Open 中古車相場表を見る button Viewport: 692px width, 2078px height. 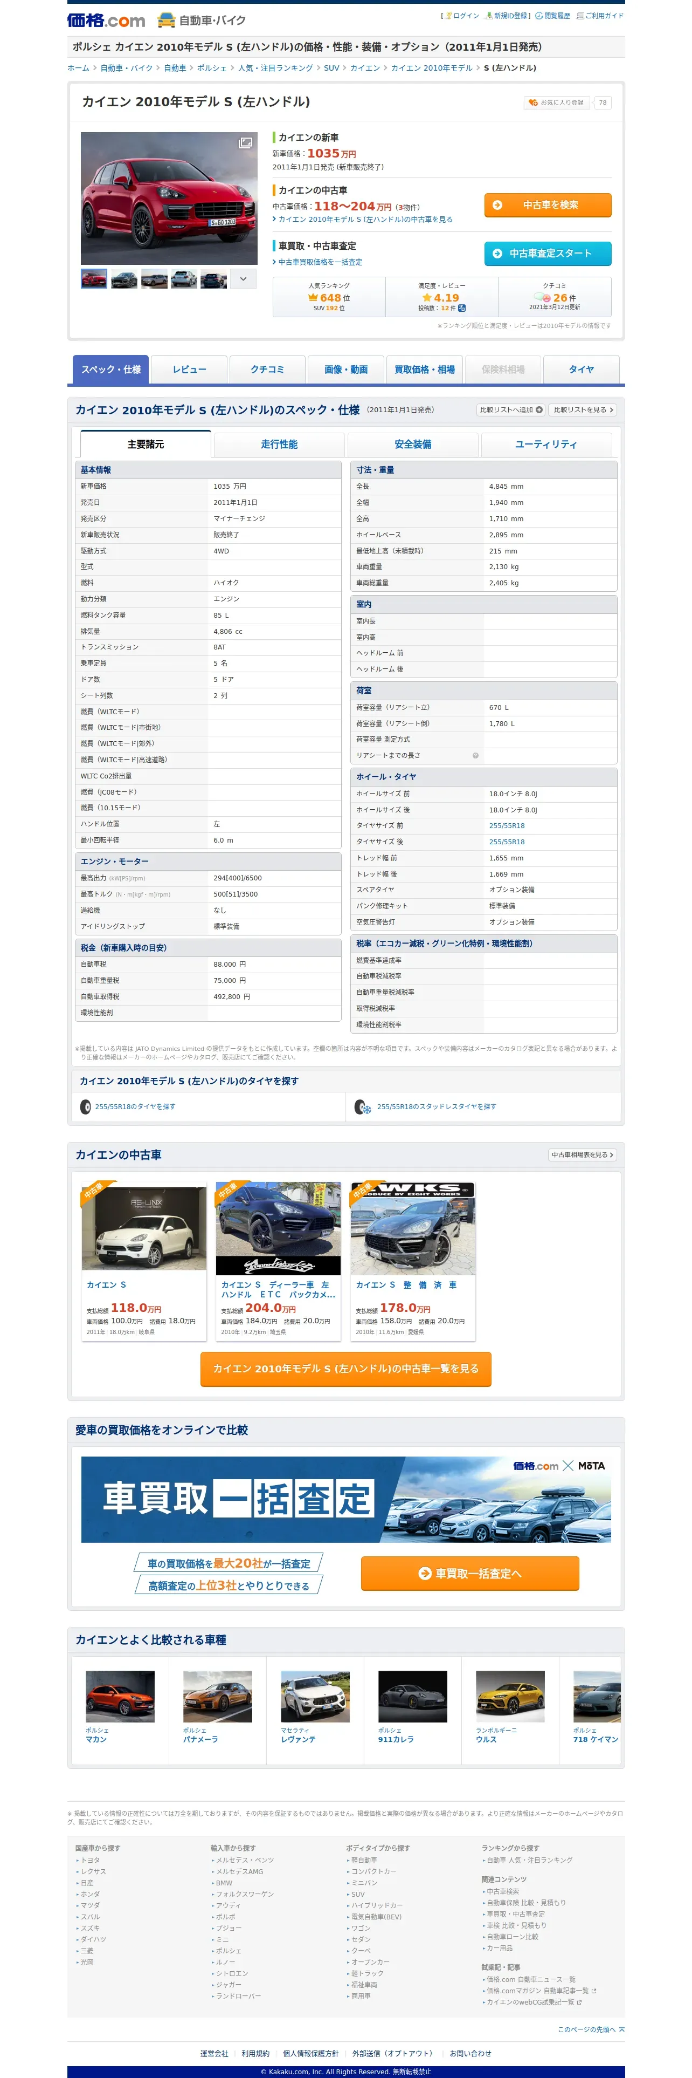pos(583,1155)
